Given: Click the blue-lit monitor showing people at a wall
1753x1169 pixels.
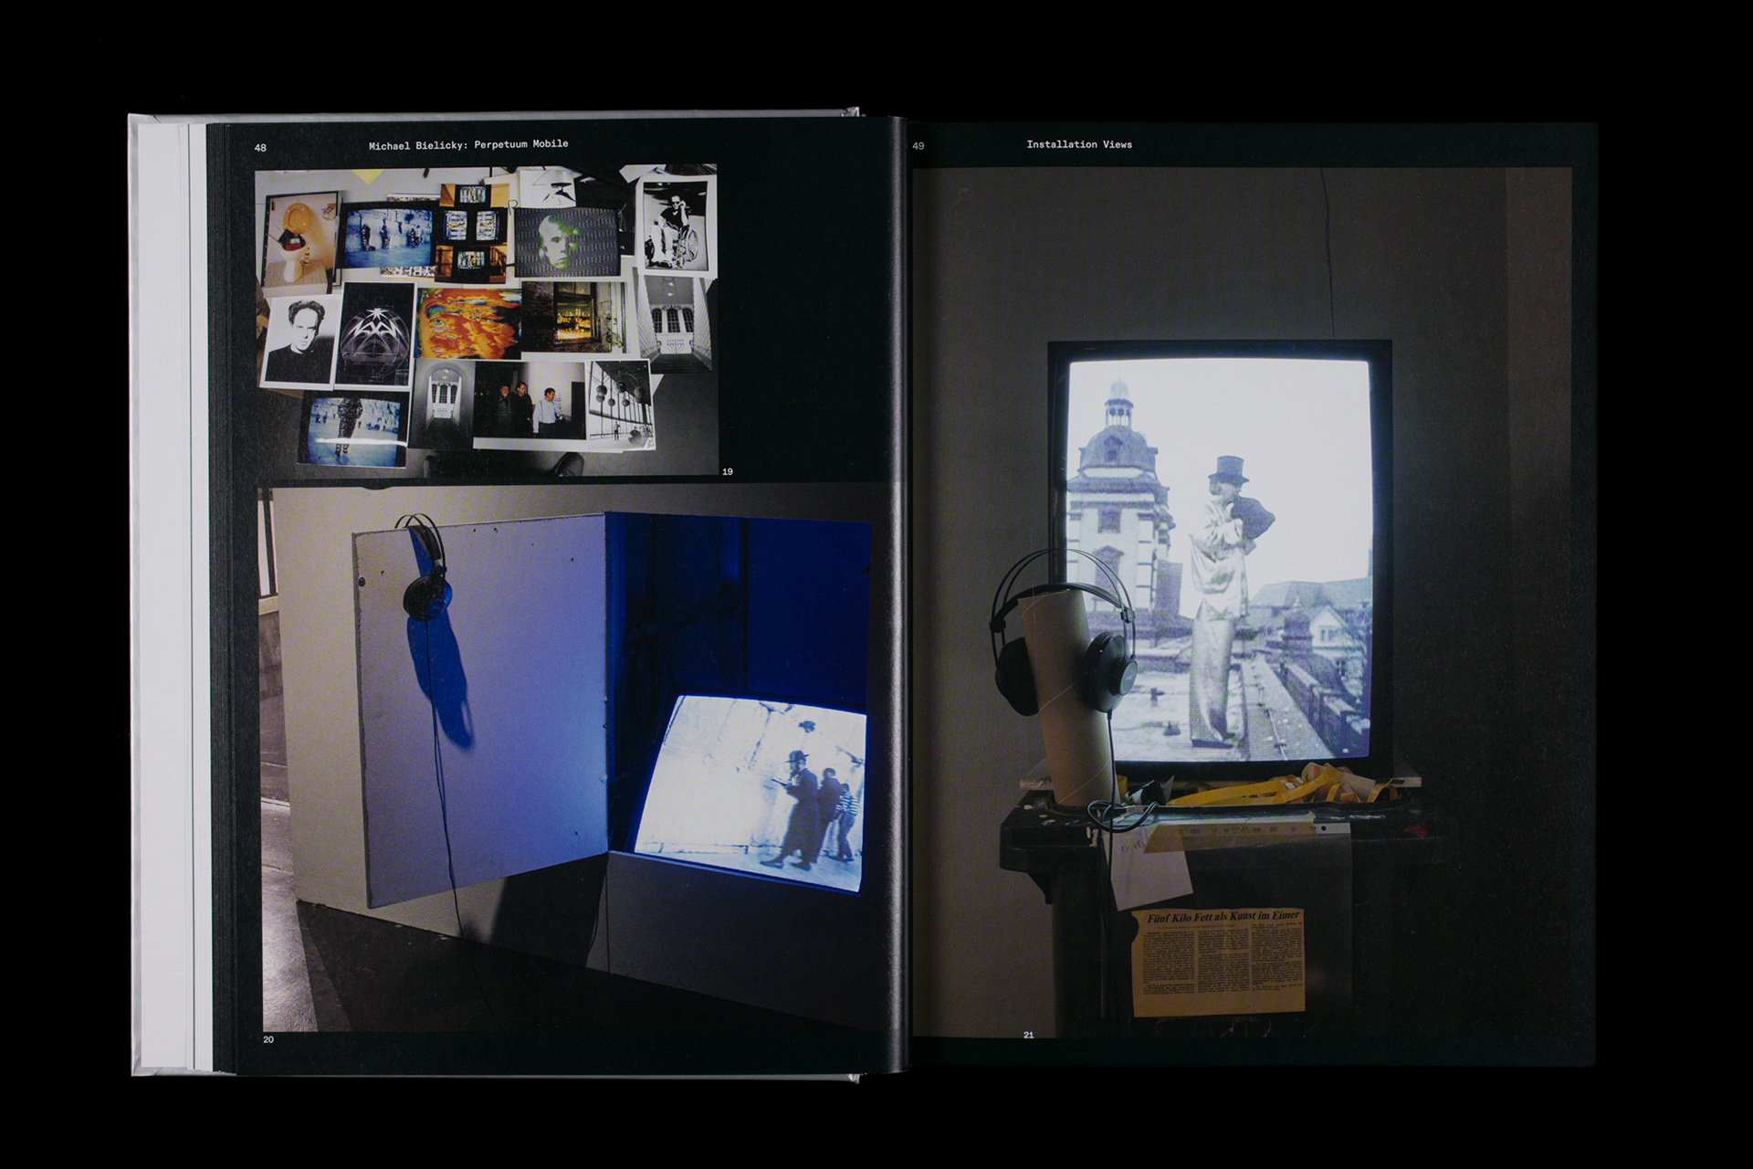Looking at the screenshot, I should 751,792.
